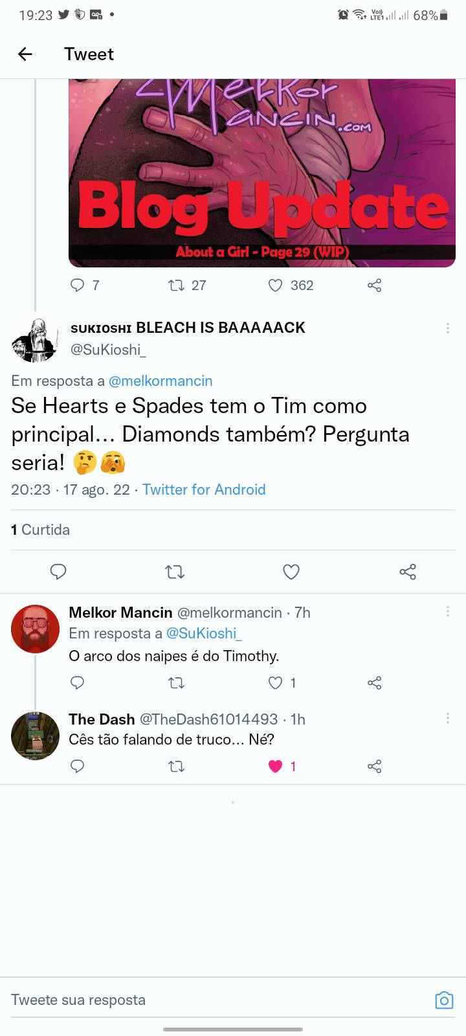466x1036 pixels.
Task: Open the three-dot menu on SuKioshi's tweet
Action: coord(448,328)
